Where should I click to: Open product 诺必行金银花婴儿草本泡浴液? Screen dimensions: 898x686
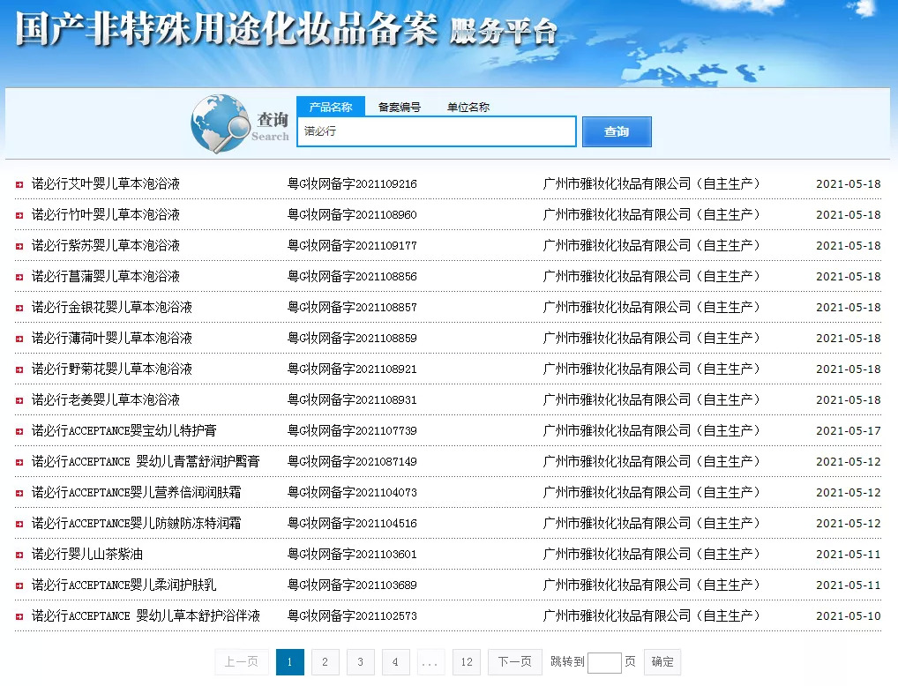pyautogui.click(x=112, y=308)
